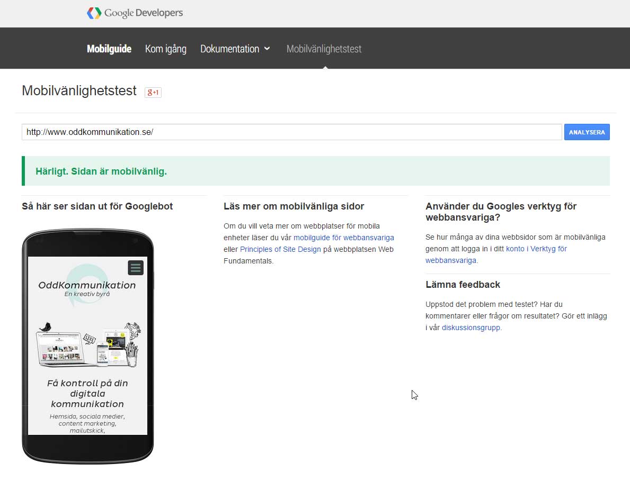Click 'Lämna feedback' heading
This screenshot has height=482, width=630.
point(463,285)
